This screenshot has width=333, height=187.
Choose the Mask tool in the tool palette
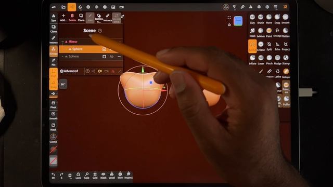pos(252,32)
